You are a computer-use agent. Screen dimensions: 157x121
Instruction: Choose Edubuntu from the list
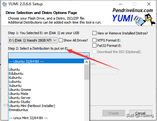[46, 74]
